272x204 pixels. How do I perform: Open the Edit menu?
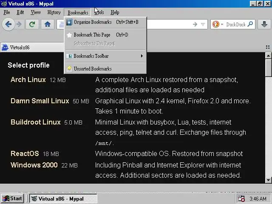[20, 12]
